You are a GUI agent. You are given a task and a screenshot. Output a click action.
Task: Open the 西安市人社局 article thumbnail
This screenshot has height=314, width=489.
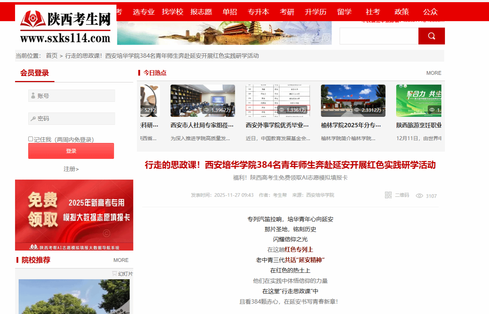pos(203,101)
